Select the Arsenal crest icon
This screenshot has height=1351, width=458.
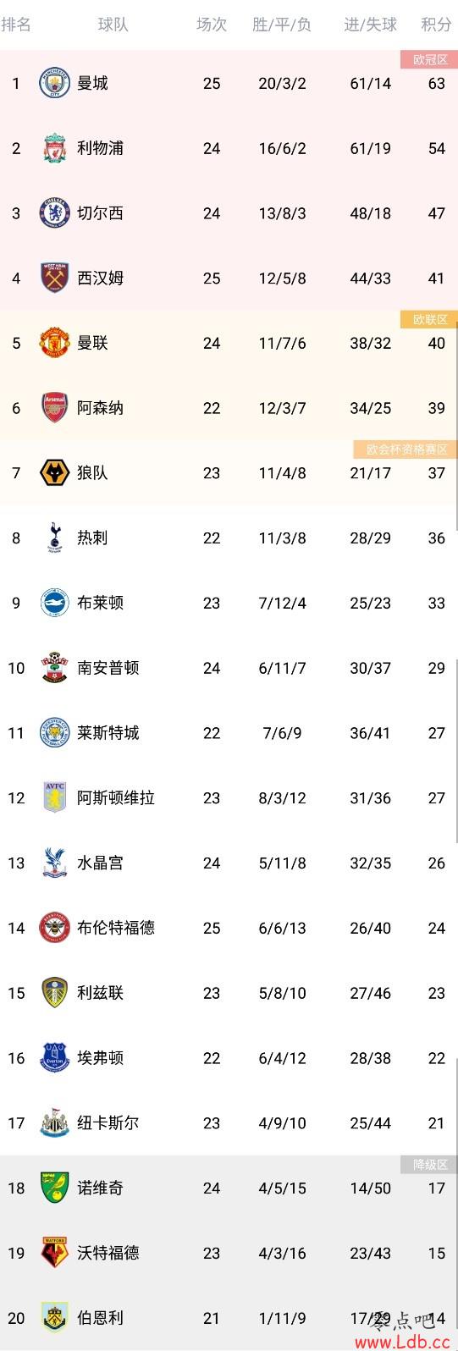54,408
